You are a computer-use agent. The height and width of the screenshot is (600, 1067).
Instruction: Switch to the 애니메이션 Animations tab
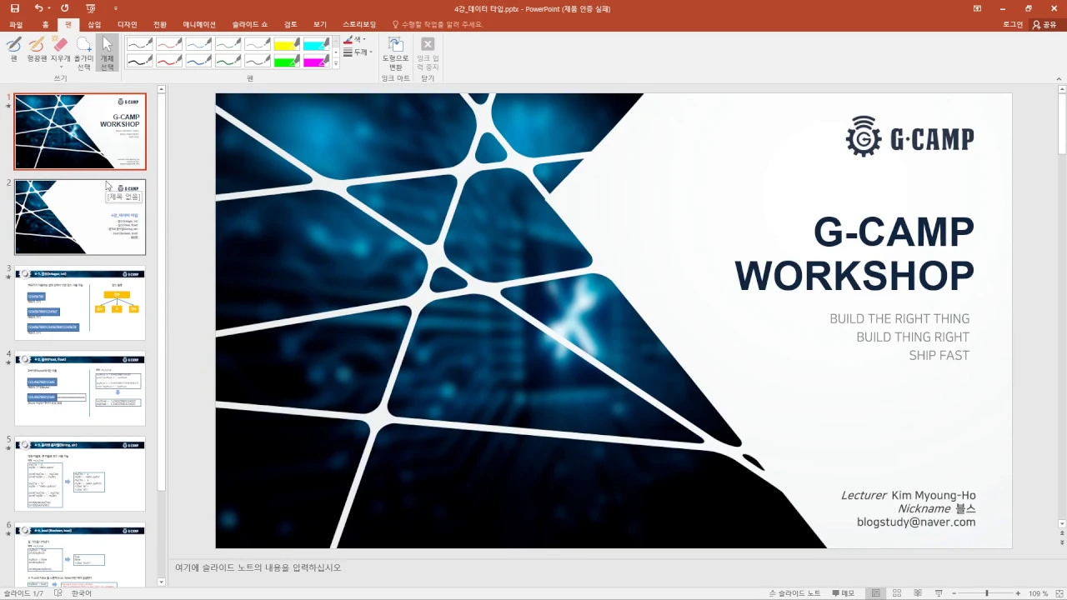(199, 25)
